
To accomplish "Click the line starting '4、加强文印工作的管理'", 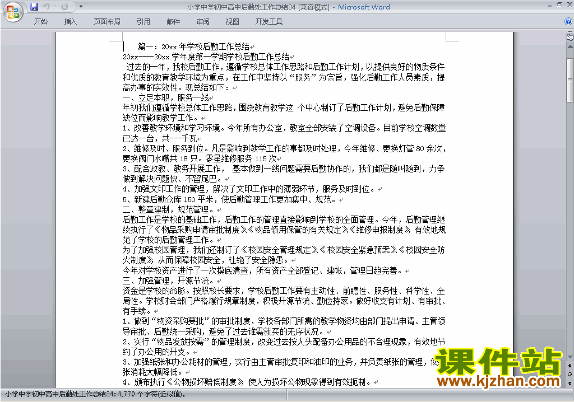I will click(x=249, y=189).
